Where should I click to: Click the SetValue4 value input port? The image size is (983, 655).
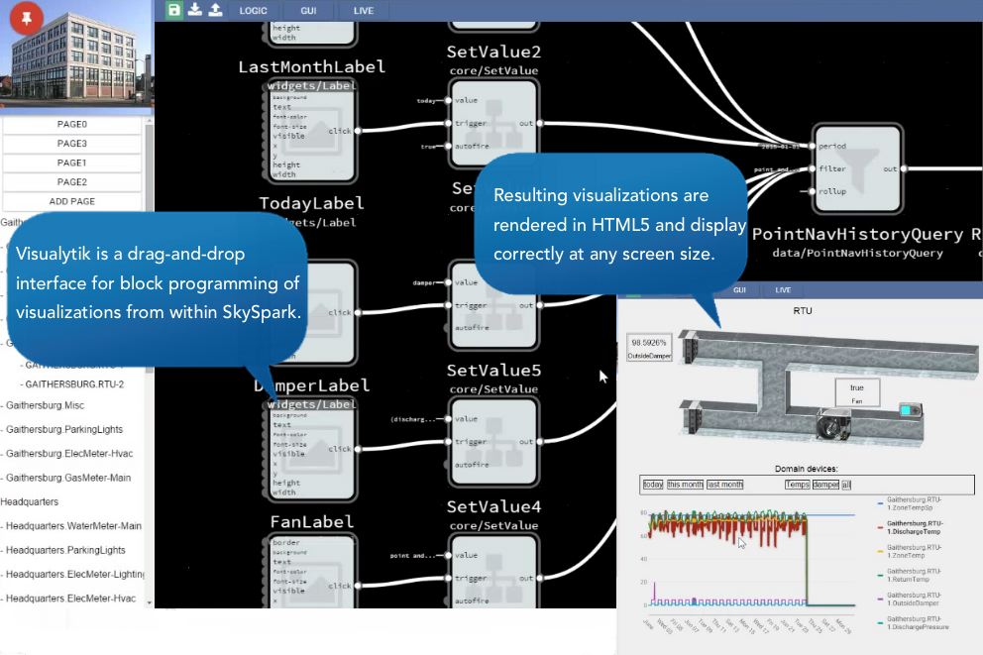click(448, 555)
